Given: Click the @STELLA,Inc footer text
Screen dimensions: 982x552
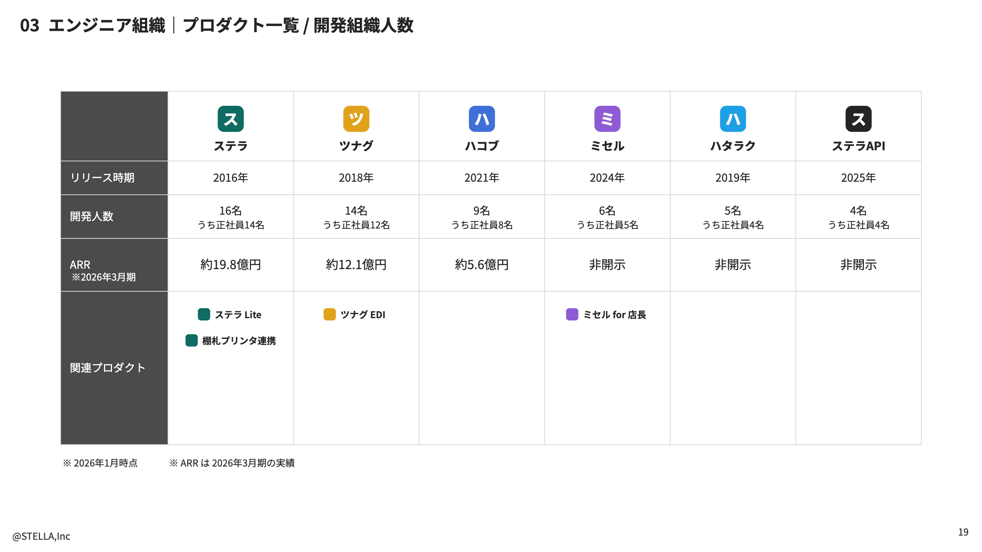Looking at the screenshot, I should 41,536.
